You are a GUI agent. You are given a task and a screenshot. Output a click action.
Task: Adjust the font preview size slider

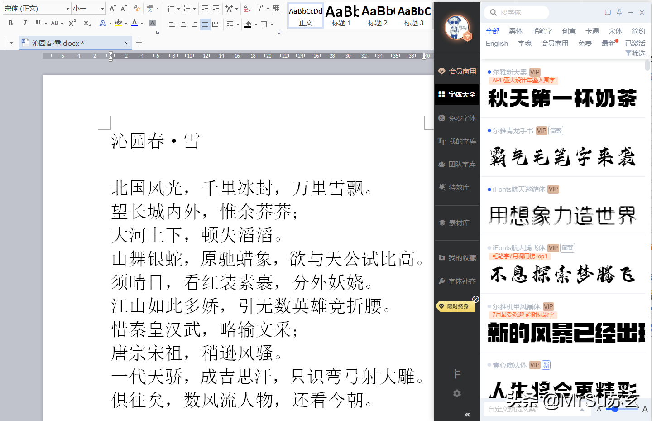[x=614, y=409]
